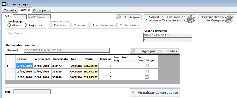Viewport: 237px width, 98px height.
Task: Click the Documento column header
Action: 60,59
